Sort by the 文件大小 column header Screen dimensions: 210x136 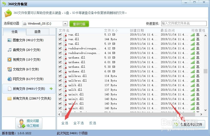point(111,31)
